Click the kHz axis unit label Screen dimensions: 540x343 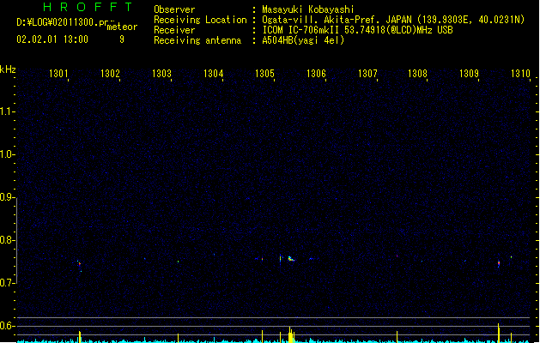[x=8, y=69]
